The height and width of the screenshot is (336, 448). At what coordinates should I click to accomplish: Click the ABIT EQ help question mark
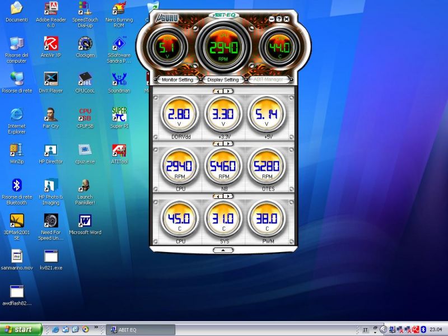(279, 19)
